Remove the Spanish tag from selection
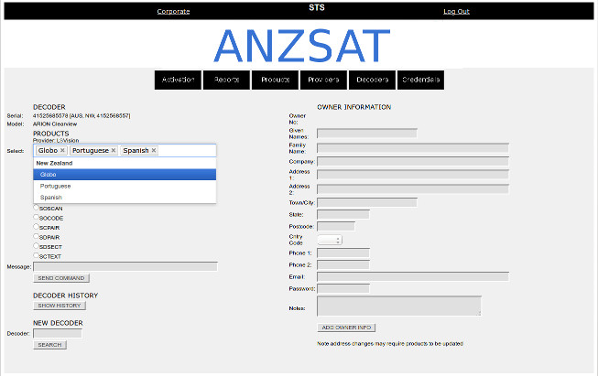The width and height of the screenshot is (598, 376). (154, 150)
